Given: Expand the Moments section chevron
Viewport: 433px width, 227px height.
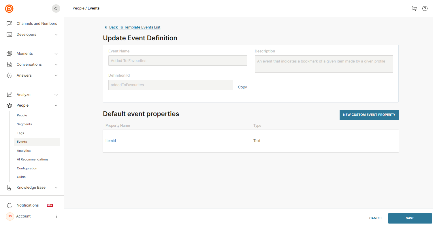Looking at the screenshot, I should (x=56, y=54).
